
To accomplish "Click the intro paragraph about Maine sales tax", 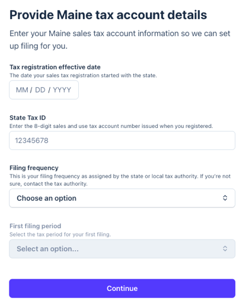I will point(120,40).
